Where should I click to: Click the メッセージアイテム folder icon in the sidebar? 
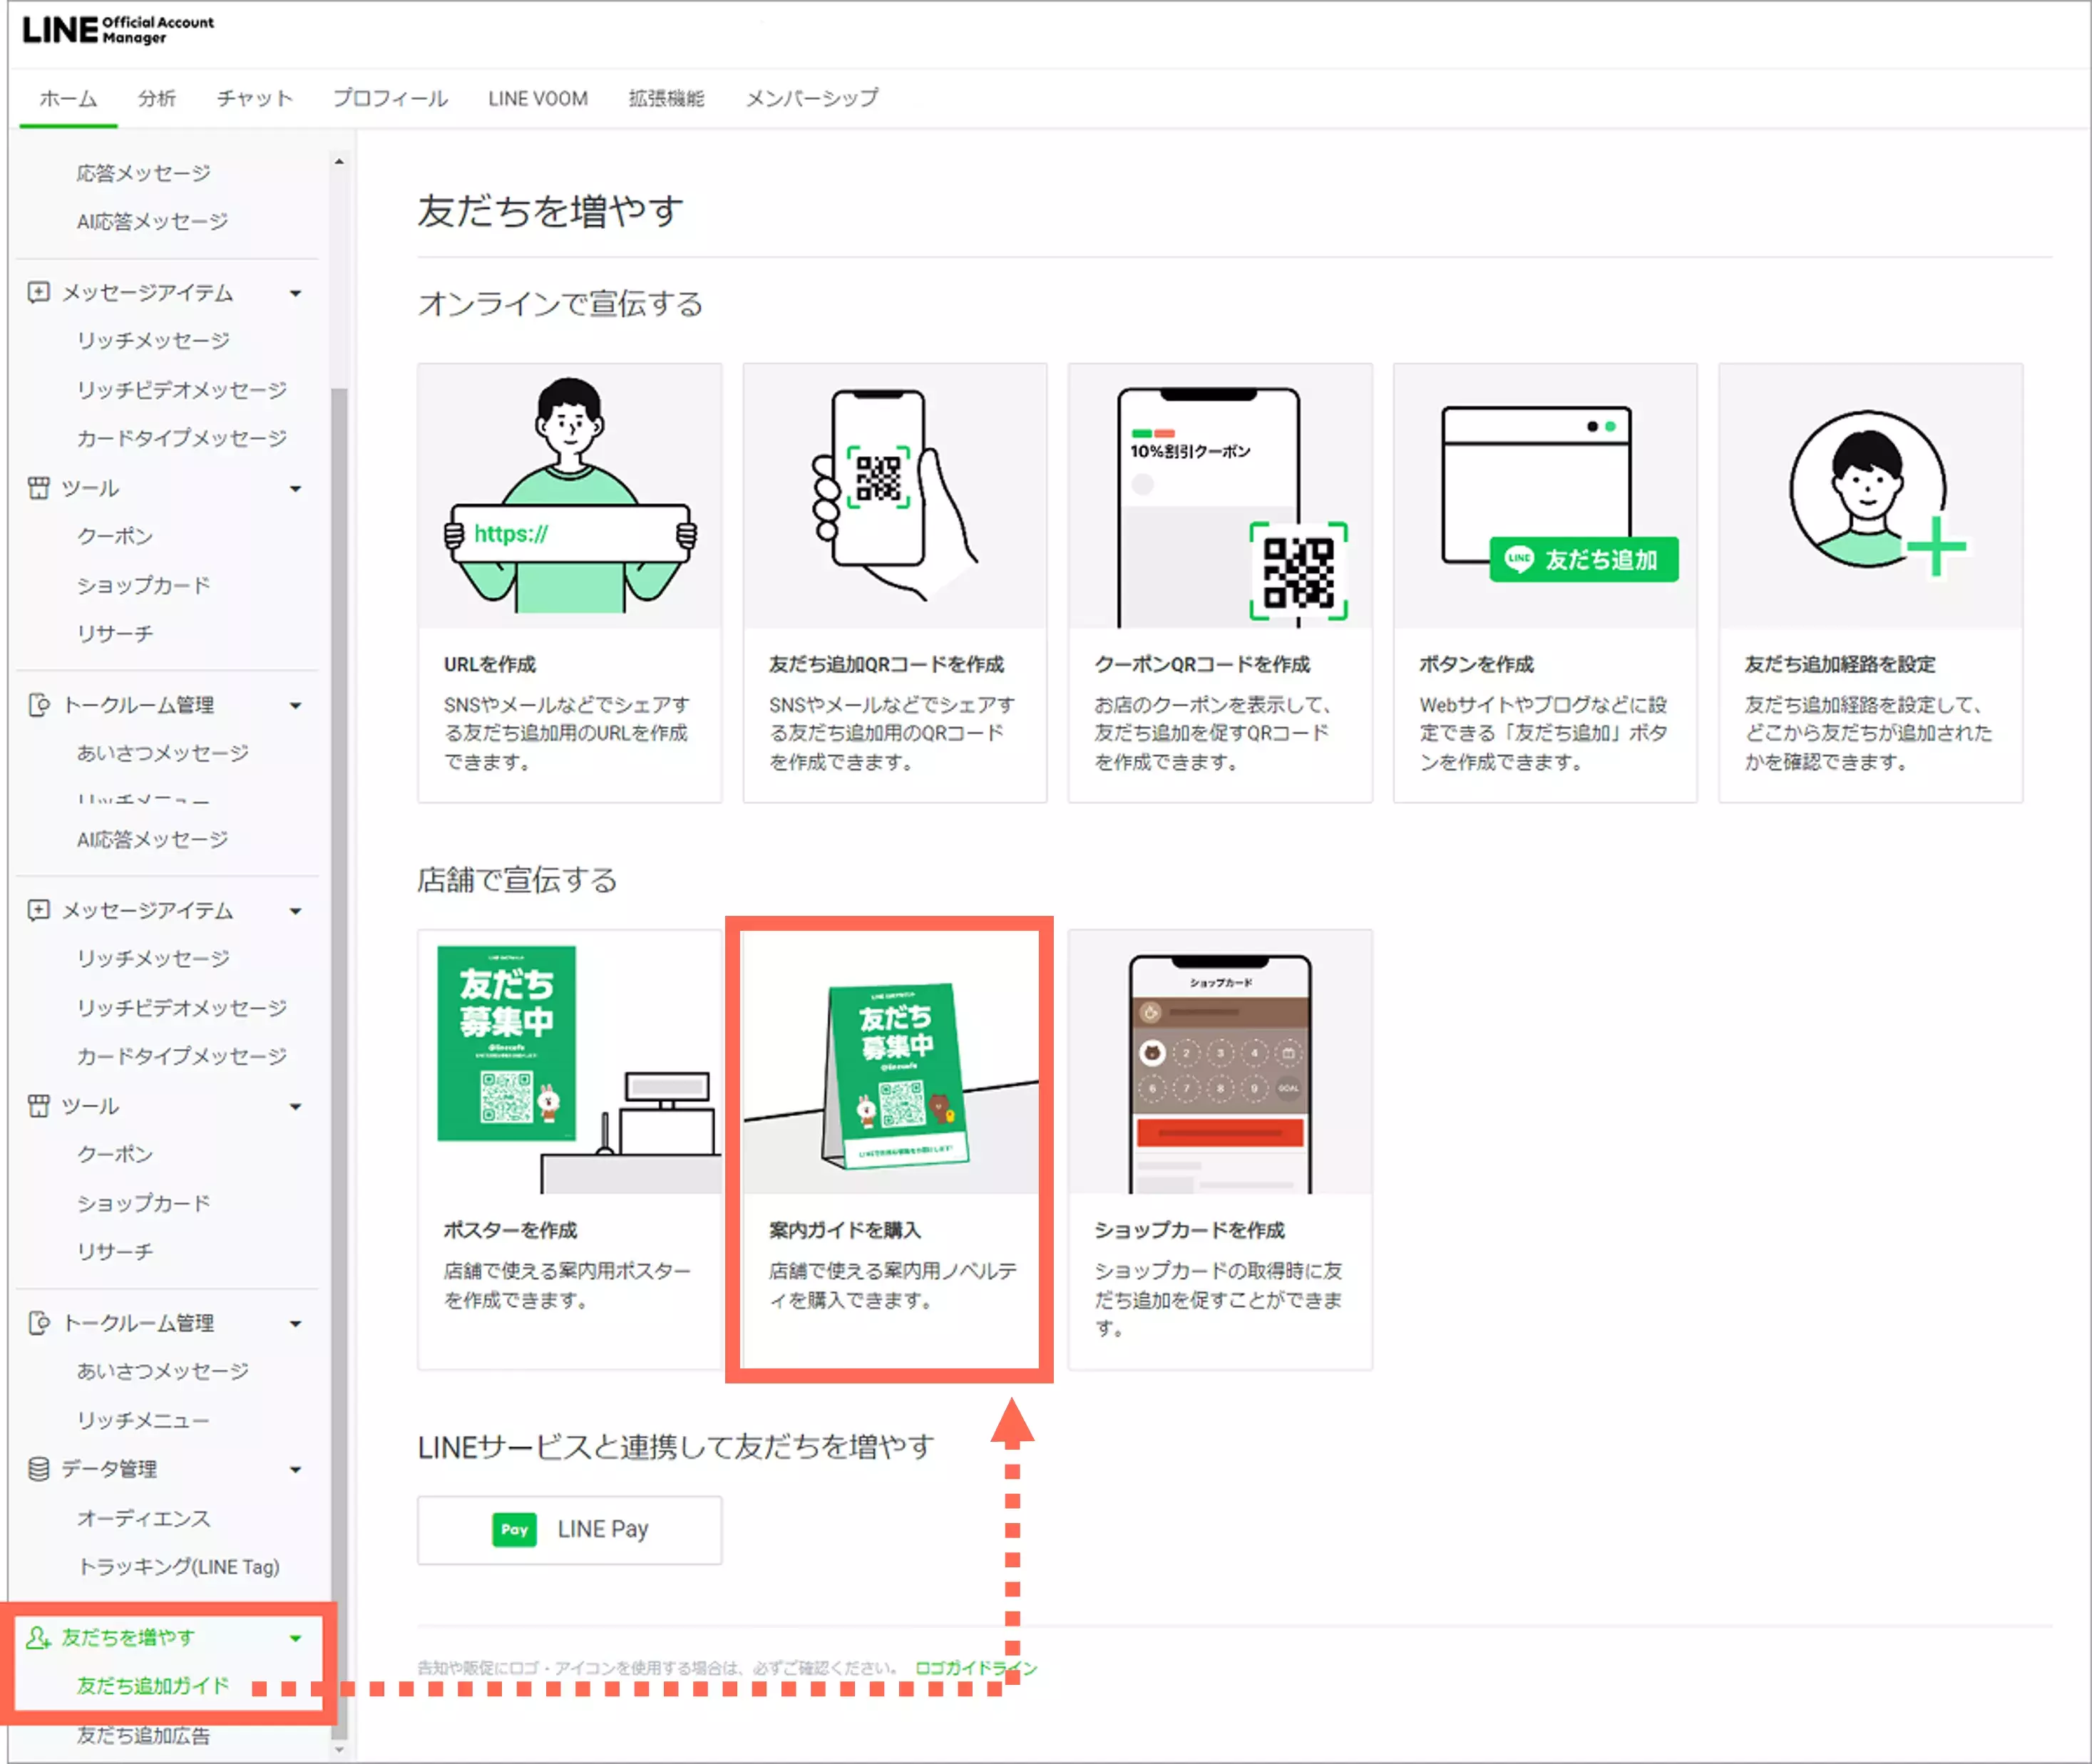[x=39, y=292]
